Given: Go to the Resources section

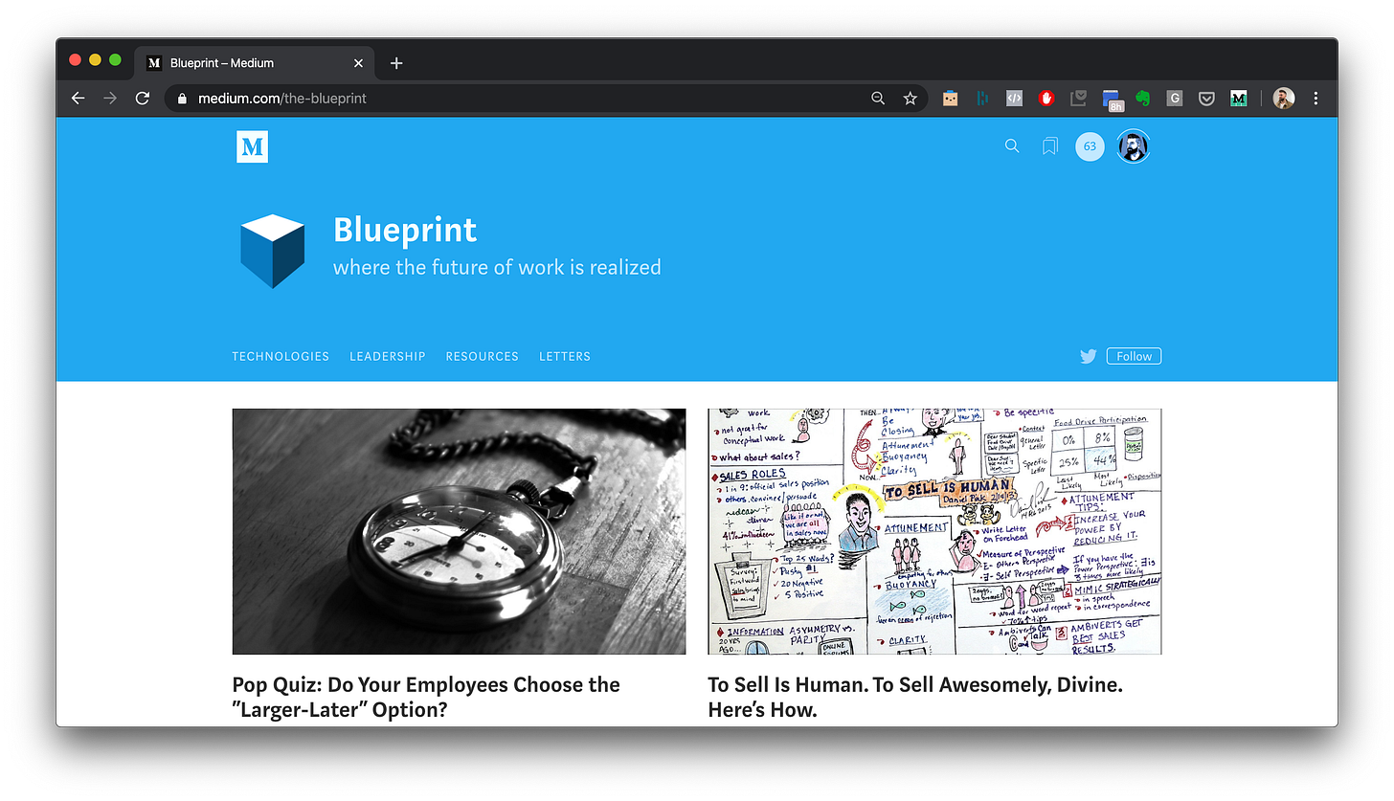Looking at the screenshot, I should click(482, 356).
